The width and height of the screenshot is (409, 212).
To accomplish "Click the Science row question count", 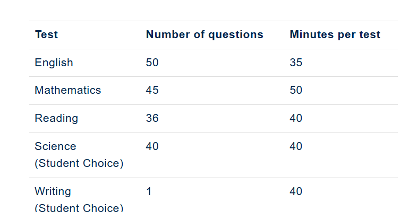I will click(x=152, y=146).
